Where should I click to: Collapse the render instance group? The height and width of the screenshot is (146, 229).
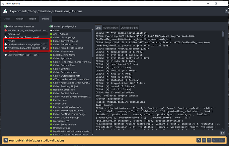6,41
